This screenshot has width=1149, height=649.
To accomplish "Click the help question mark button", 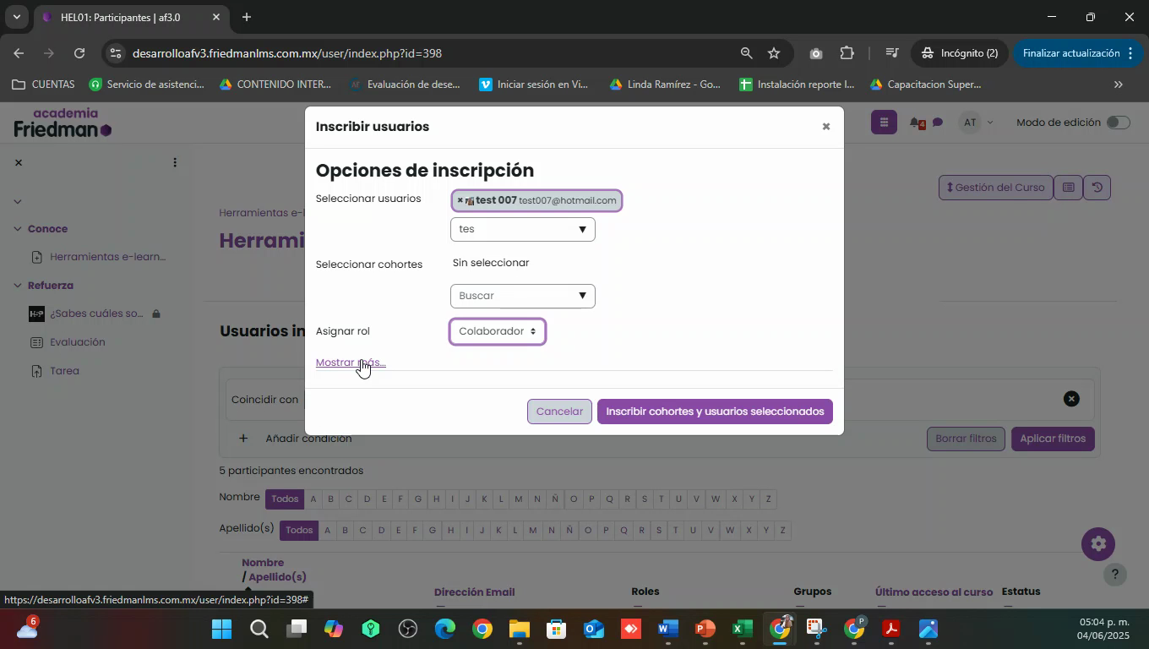I will point(1115,575).
